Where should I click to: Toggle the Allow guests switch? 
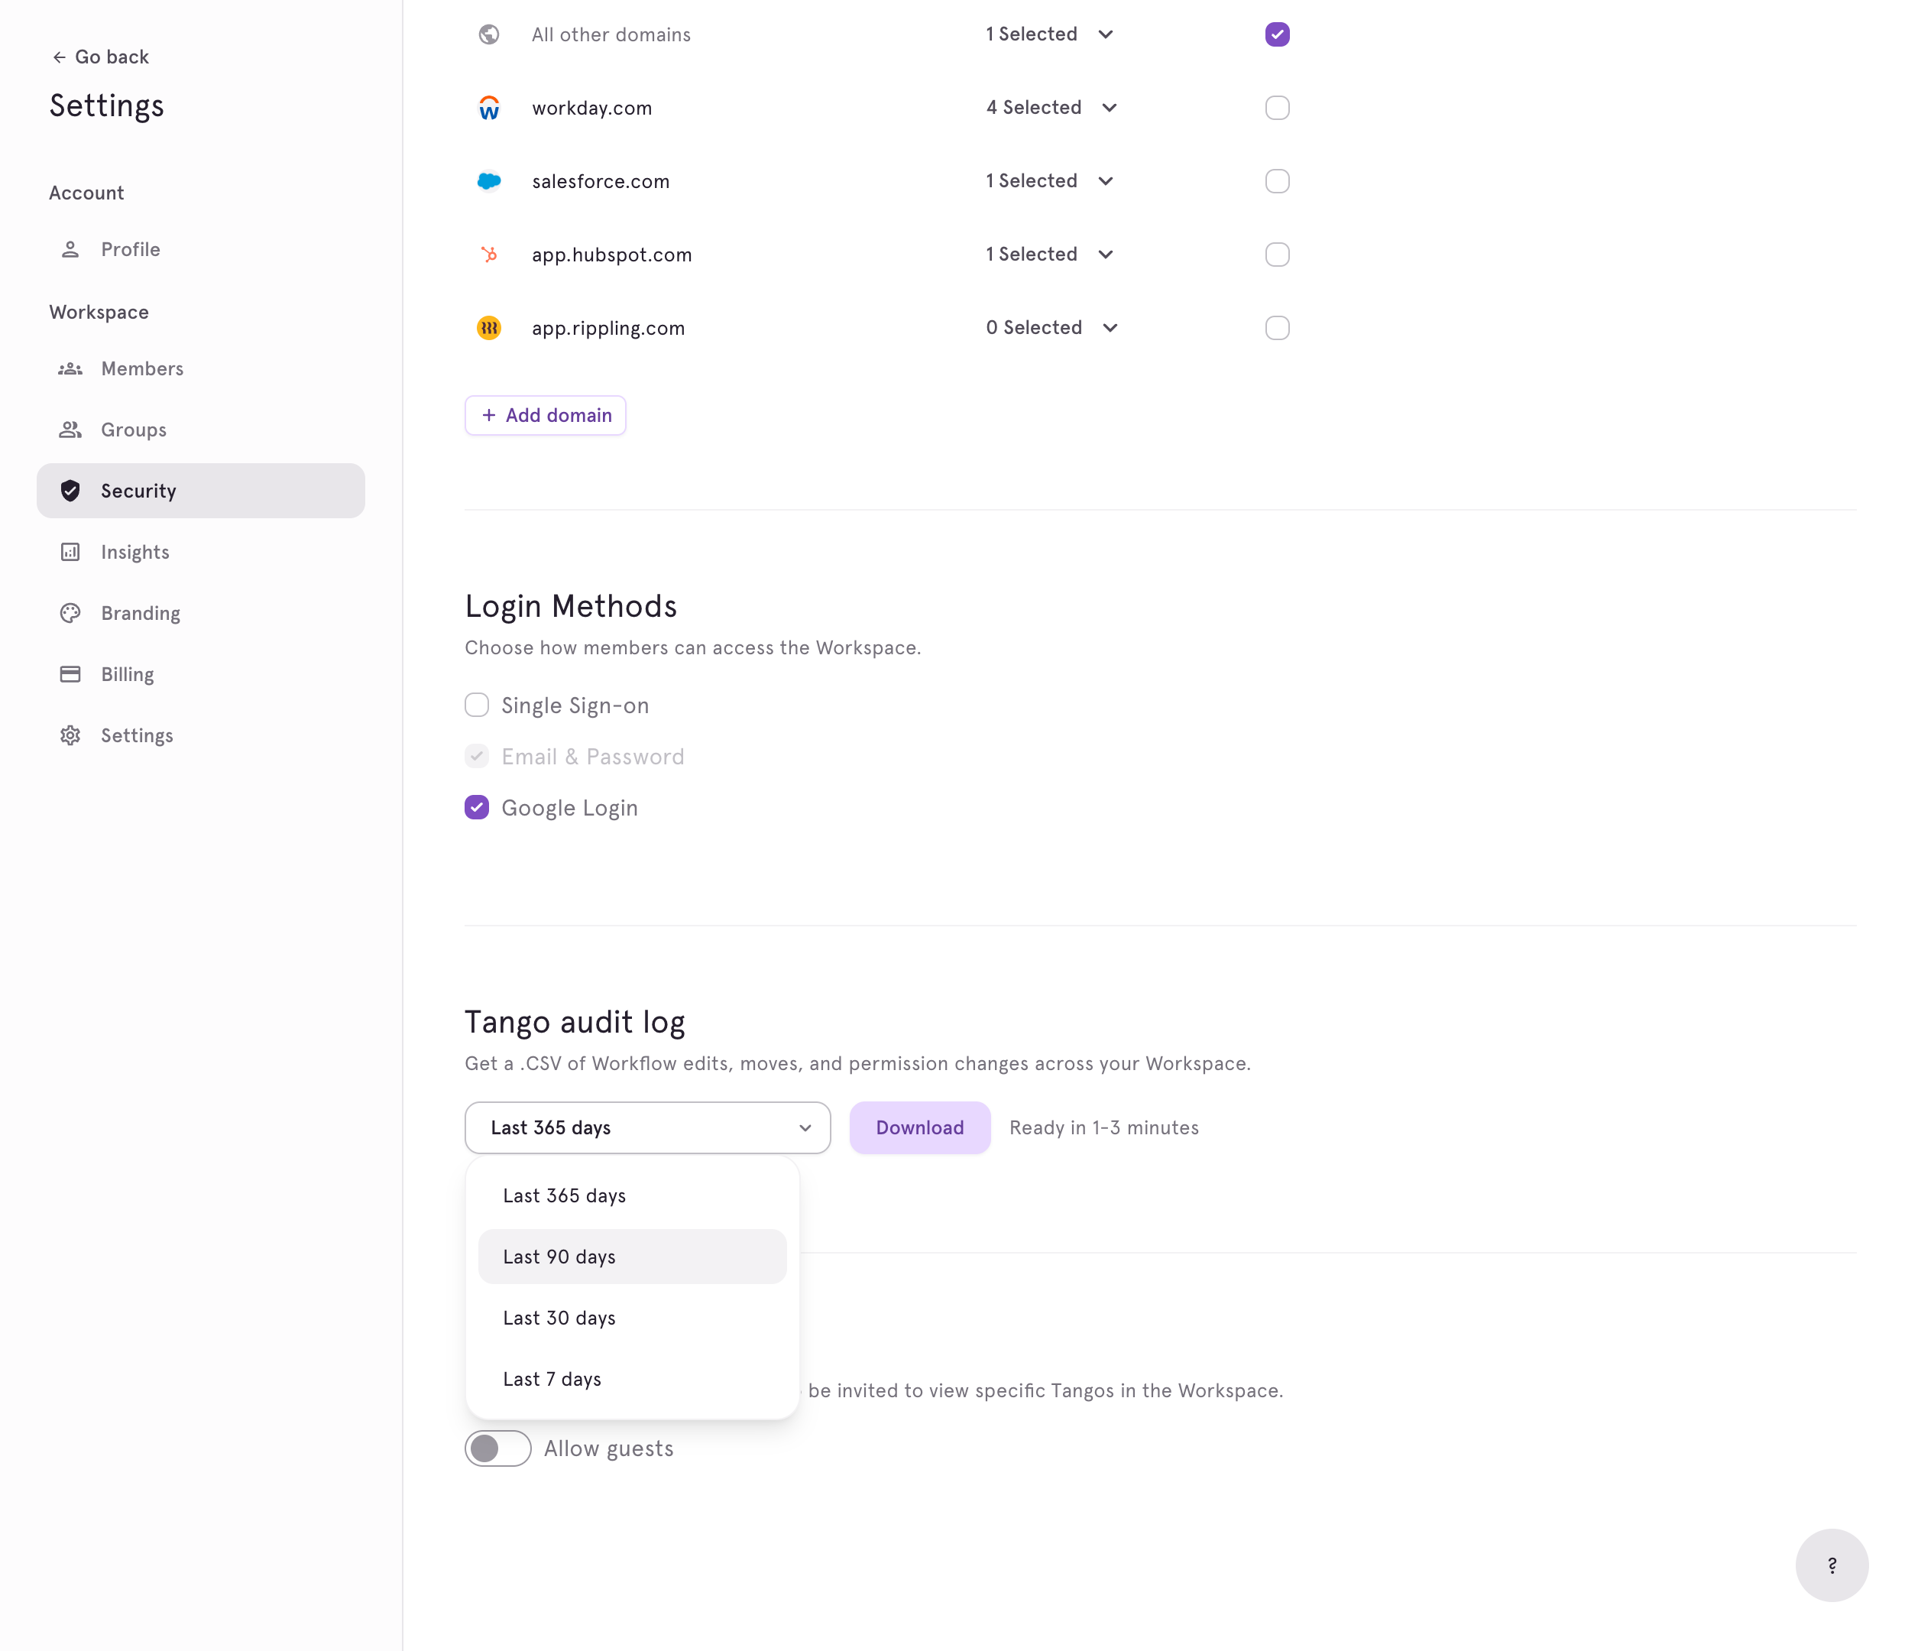point(498,1448)
